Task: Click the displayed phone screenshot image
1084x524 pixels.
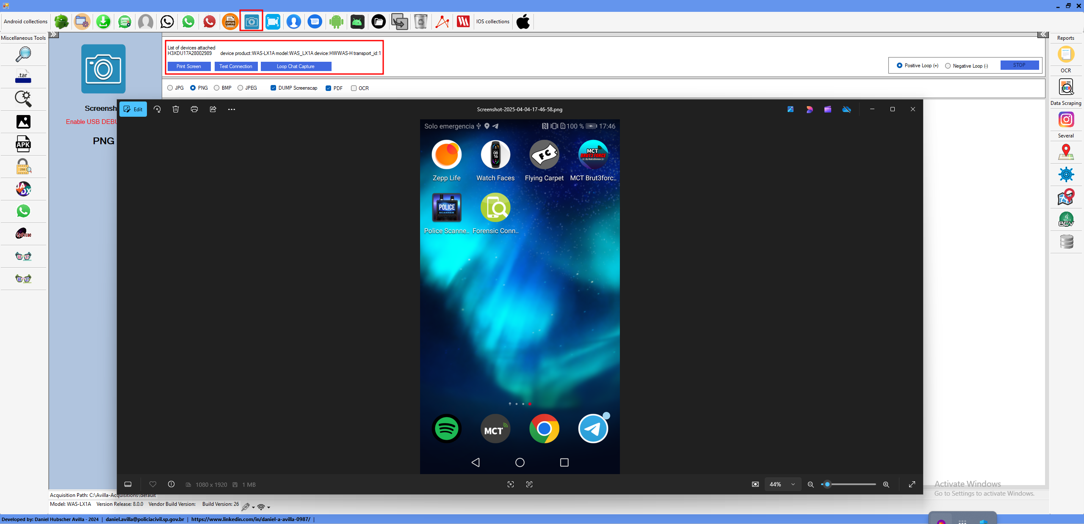Action: (x=520, y=296)
